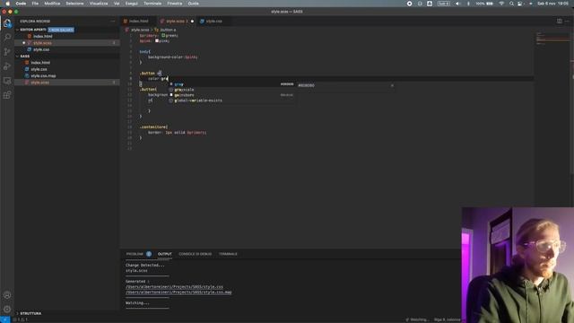Open the Search view in activity bar

(7, 37)
